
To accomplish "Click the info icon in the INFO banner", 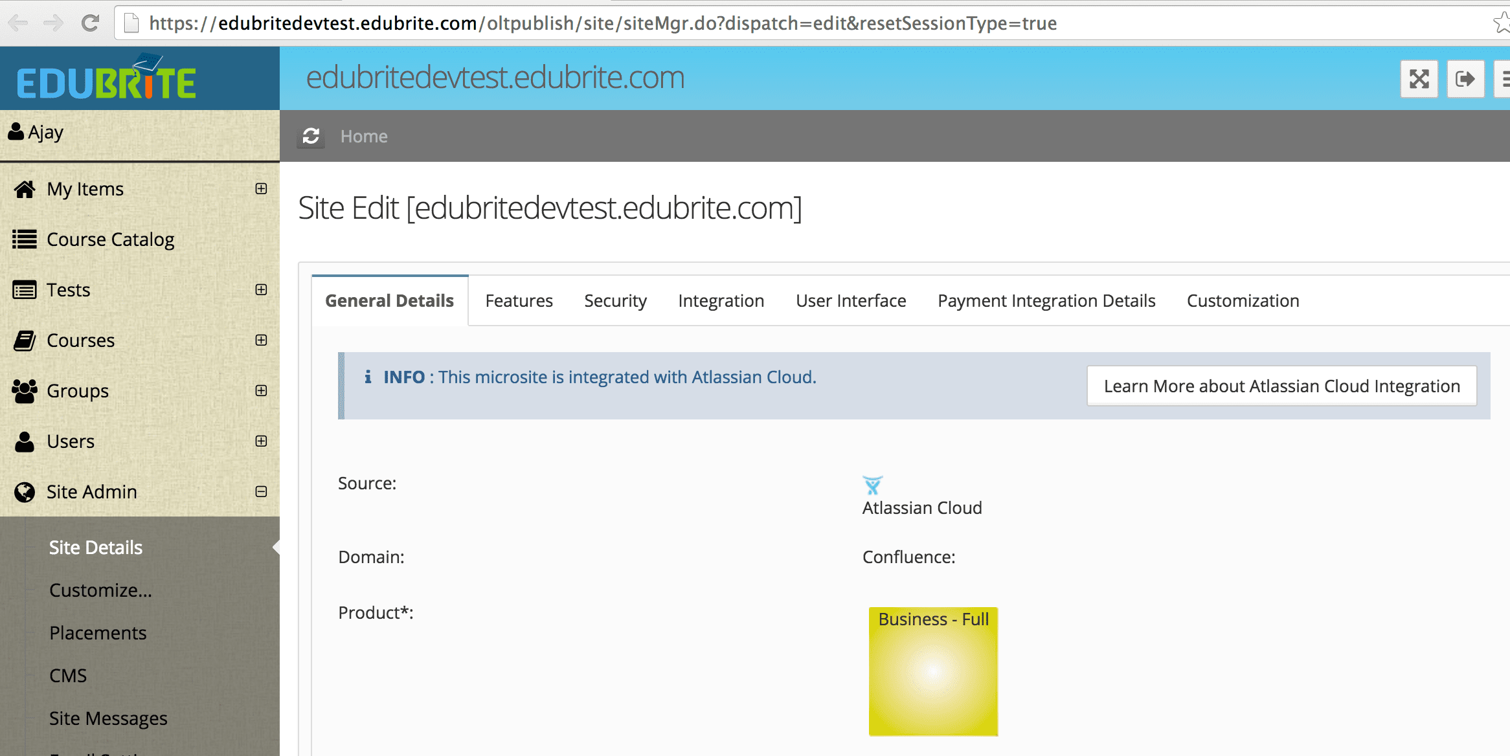I will coord(368,377).
